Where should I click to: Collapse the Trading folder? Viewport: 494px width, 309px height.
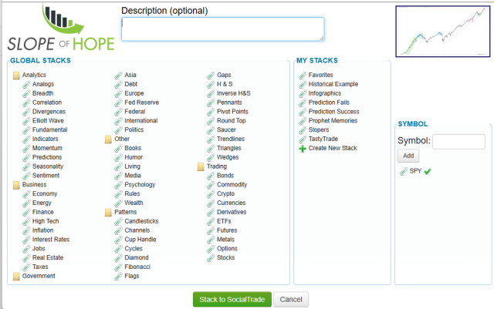tap(201, 166)
